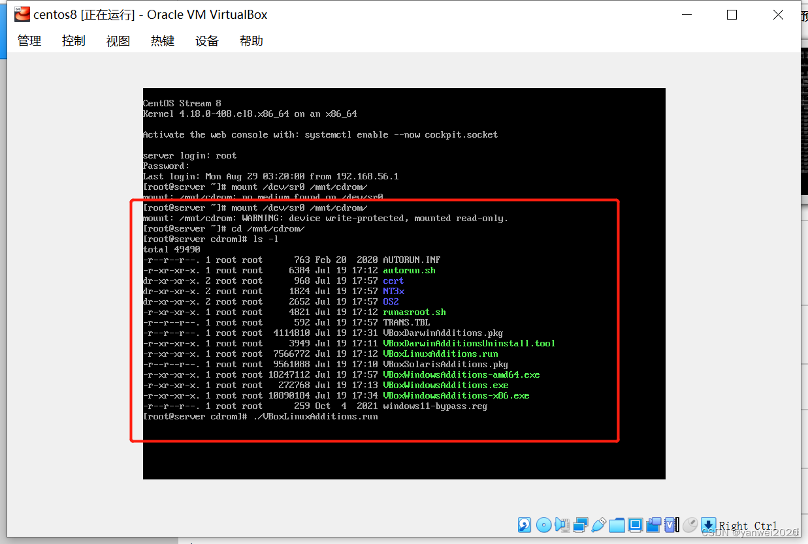Click the network adapter status icon

(580, 525)
